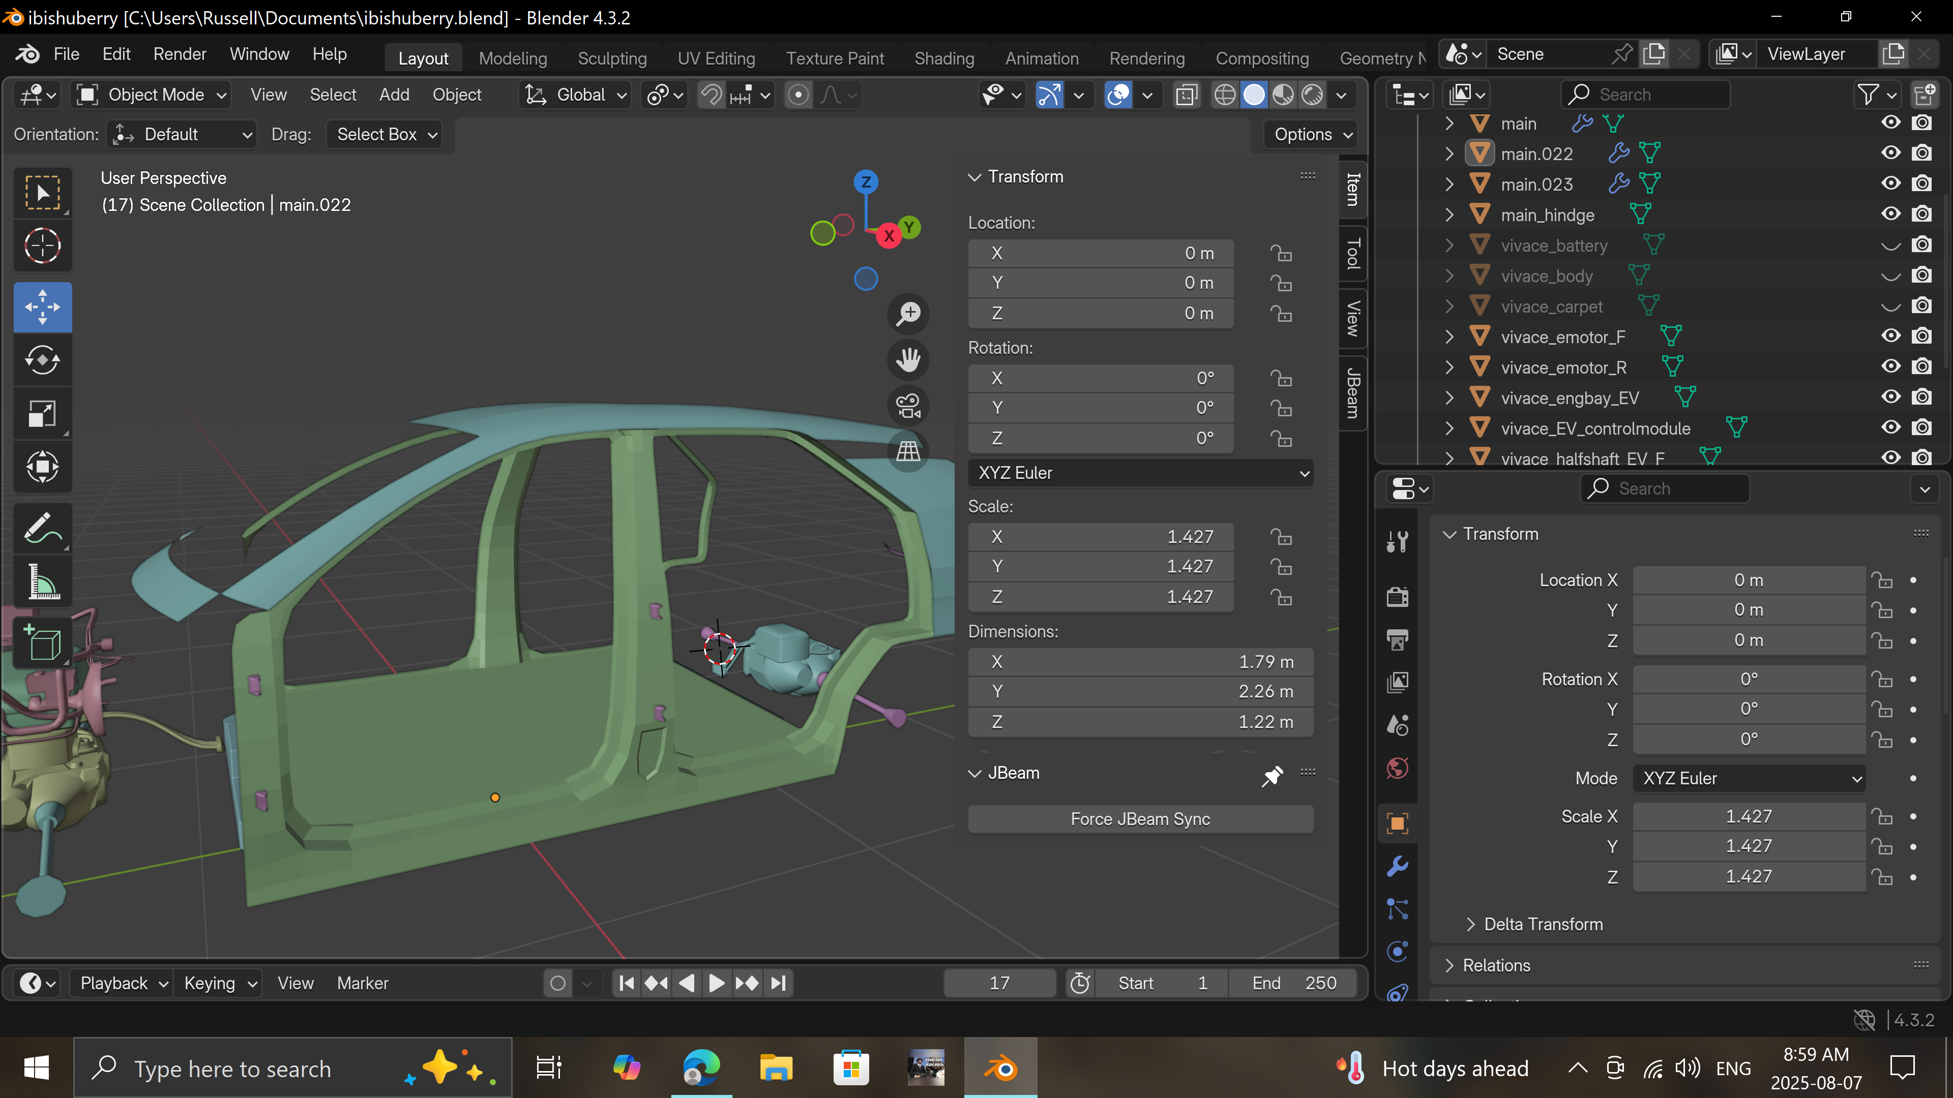Select the Transform tool
1953x1098 pixels.
42,467
